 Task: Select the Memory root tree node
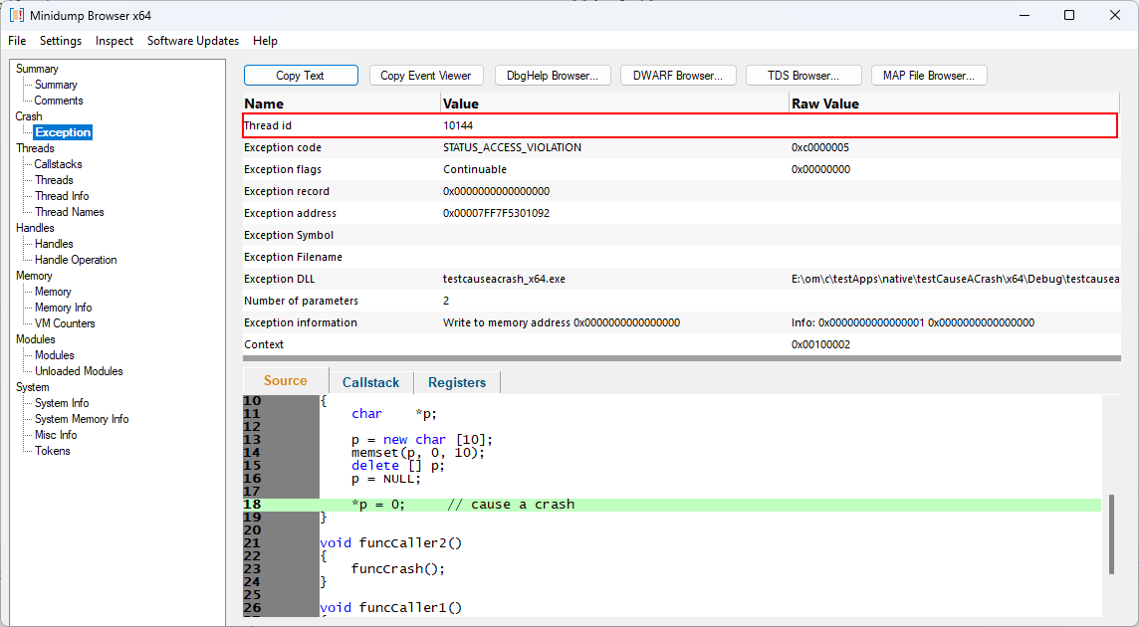pyautogui.click(x=34, y=276)
